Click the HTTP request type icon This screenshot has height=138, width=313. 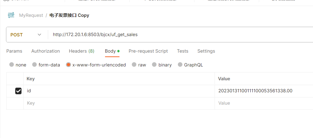pos(11,15)
